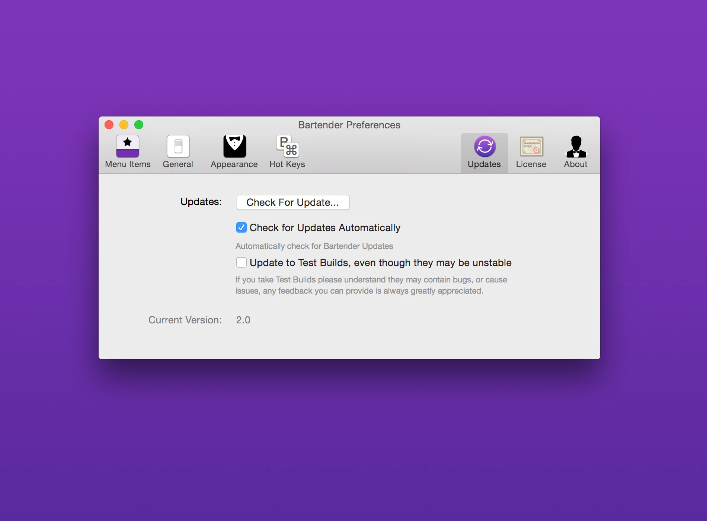Enable Update to Test Builds checkbox
This screenshot has height=521, width=707.
241,262
